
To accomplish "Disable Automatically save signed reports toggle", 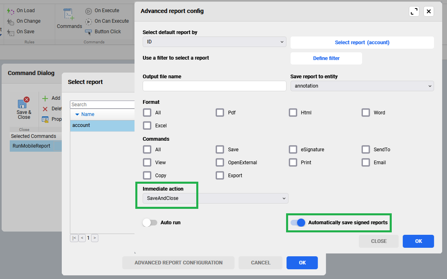I will (x=298, y=223).
